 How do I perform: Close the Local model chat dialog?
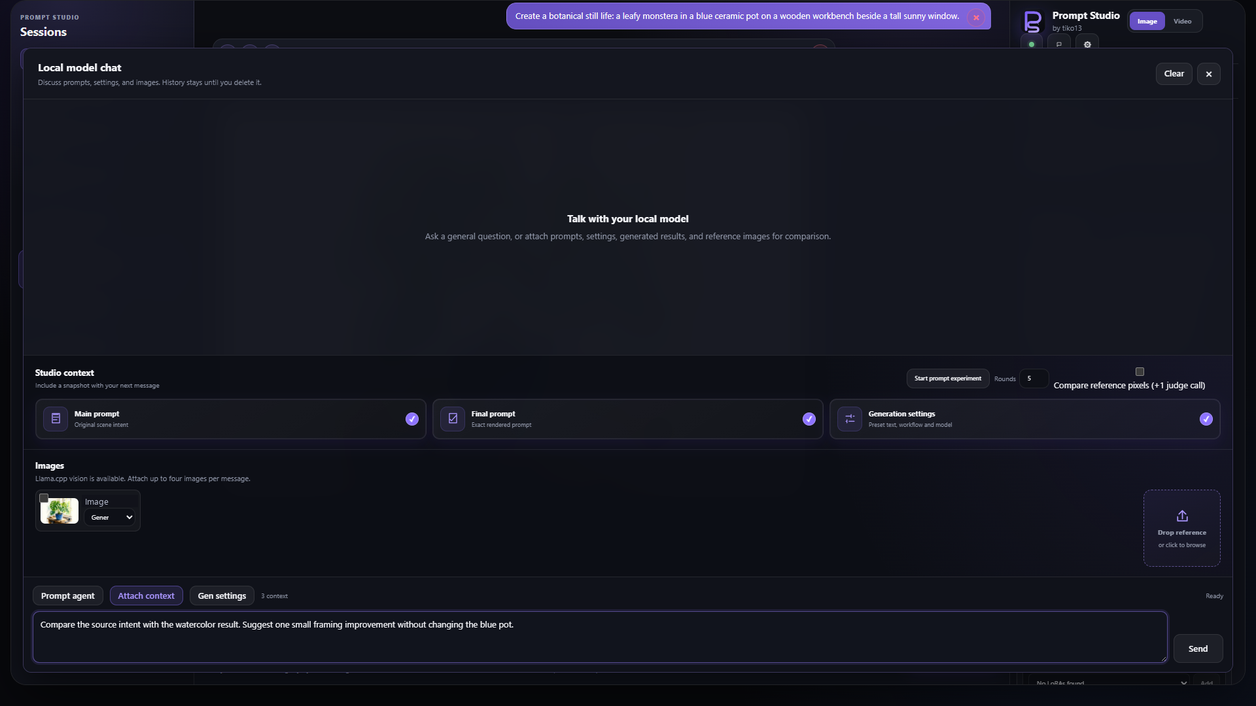point(1208,75)
